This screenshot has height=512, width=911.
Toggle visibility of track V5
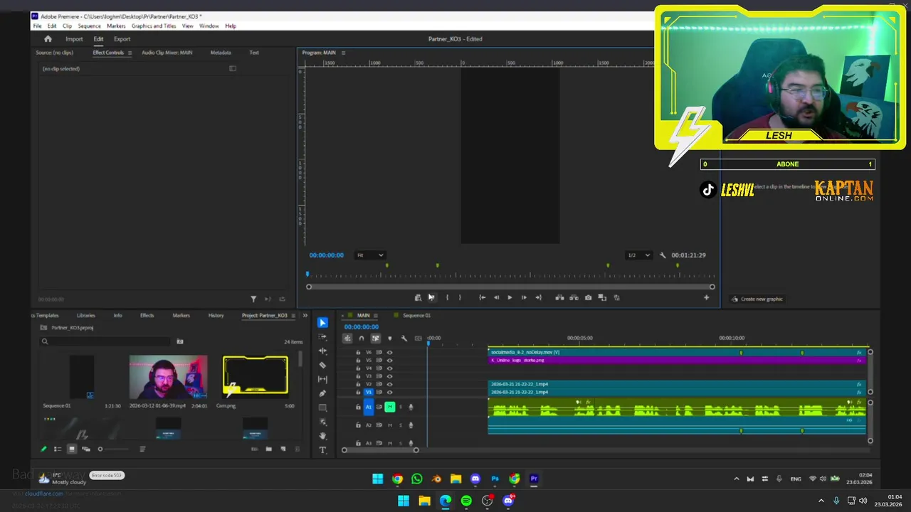389,361
